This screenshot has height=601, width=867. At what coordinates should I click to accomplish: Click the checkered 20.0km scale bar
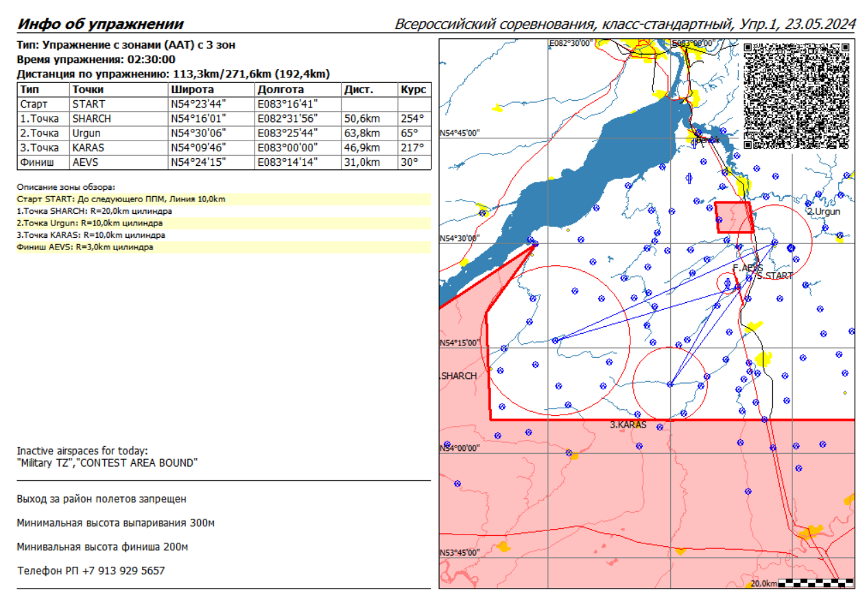(x=816, y=583)
